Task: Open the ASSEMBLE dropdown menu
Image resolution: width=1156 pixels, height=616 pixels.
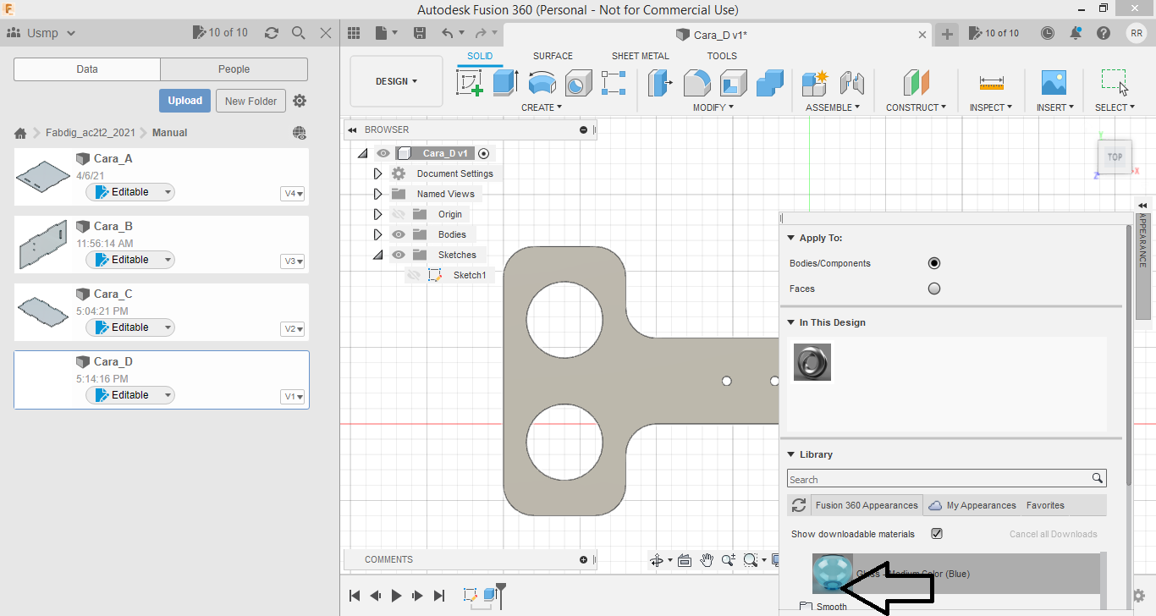Action: tap(833, 107)
